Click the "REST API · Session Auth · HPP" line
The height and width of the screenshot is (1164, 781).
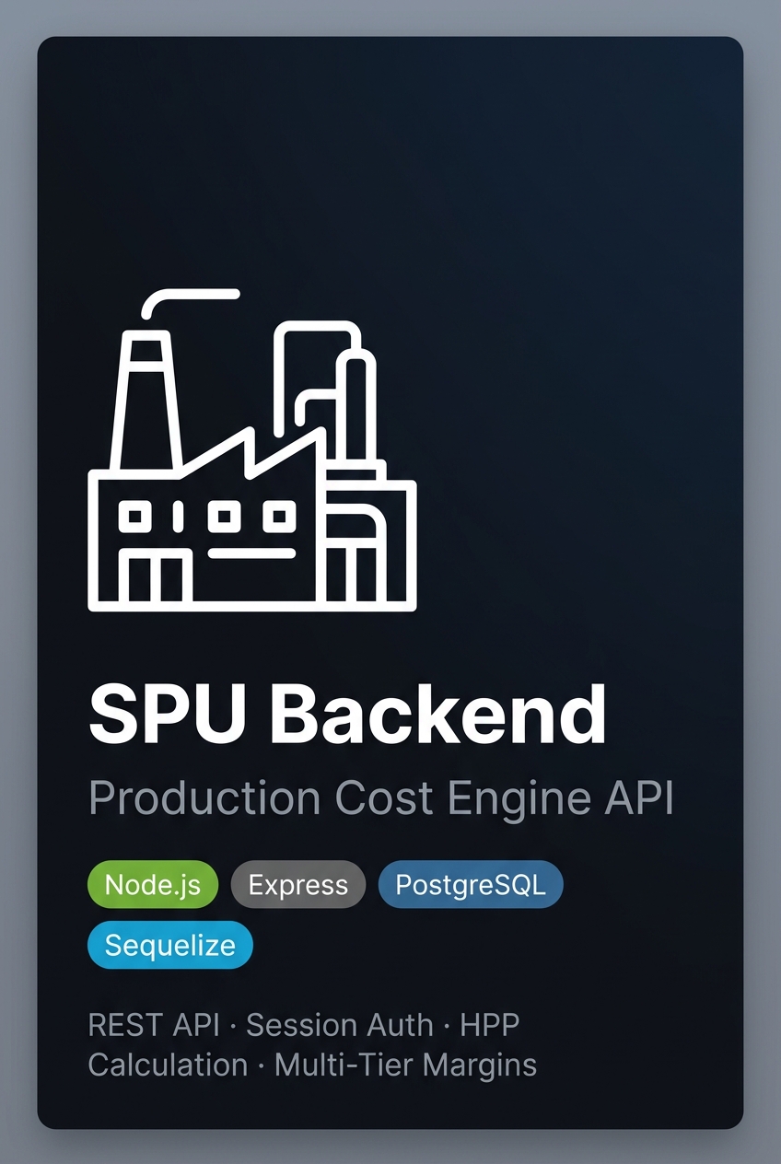(x=304, y=1025)
